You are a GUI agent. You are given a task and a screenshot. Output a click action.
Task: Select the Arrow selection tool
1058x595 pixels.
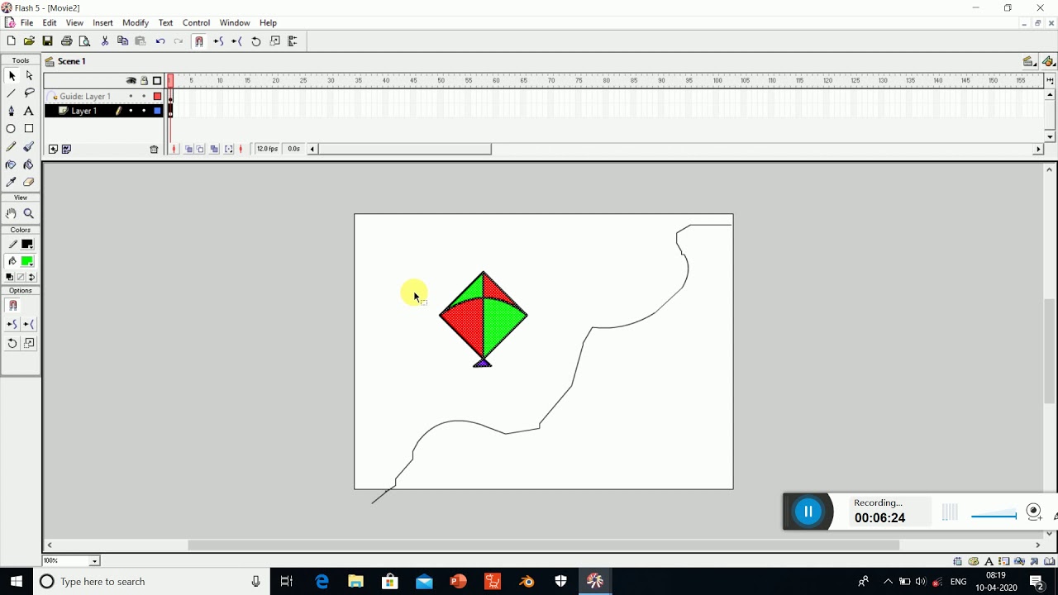coord(12,76)
